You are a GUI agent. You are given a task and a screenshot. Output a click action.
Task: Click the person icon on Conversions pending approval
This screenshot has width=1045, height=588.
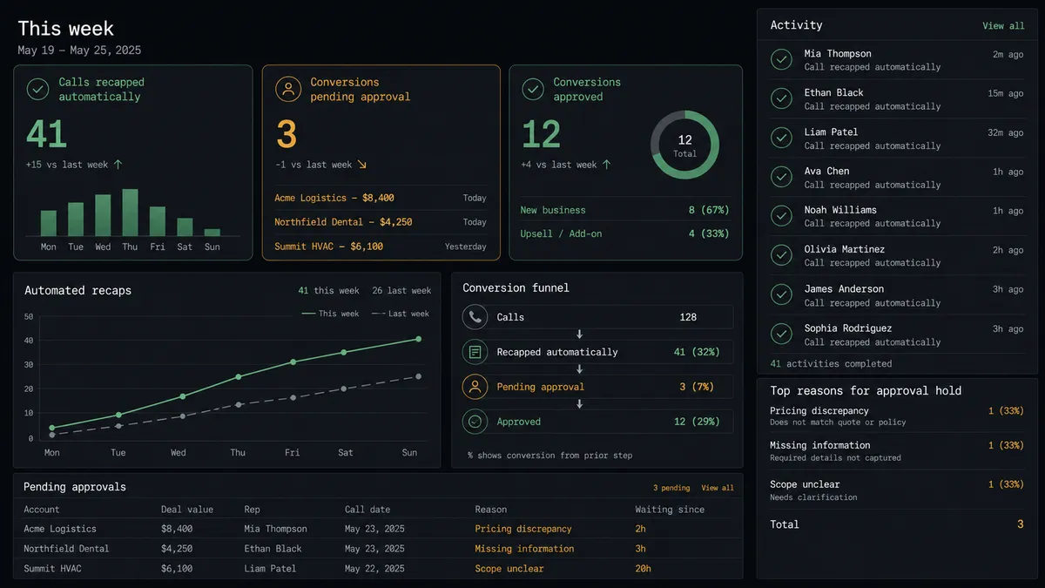(287, 89)
